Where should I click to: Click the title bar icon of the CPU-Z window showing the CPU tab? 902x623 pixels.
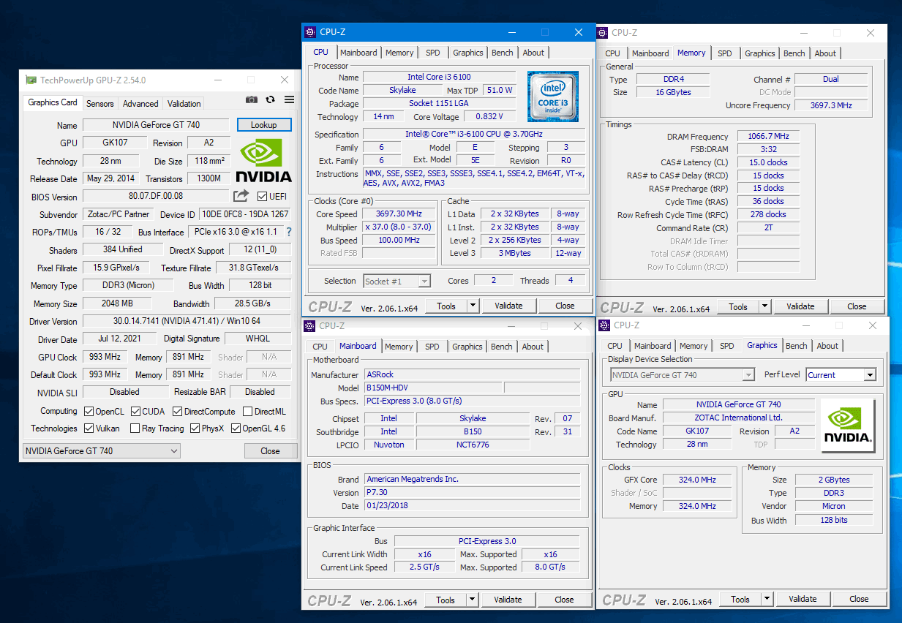pos(310,31)
